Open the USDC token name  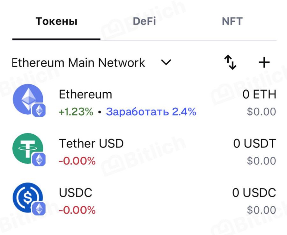[75, 193]
